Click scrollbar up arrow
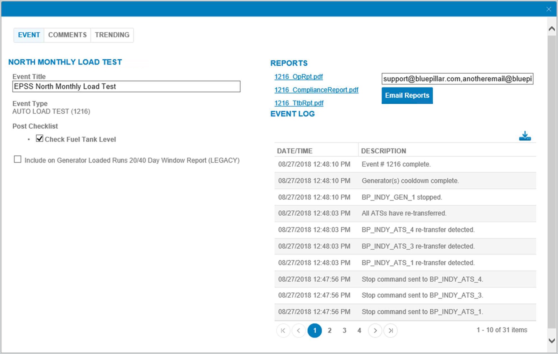This screenshot has height=354, width=558. click(x=552, y=29)
